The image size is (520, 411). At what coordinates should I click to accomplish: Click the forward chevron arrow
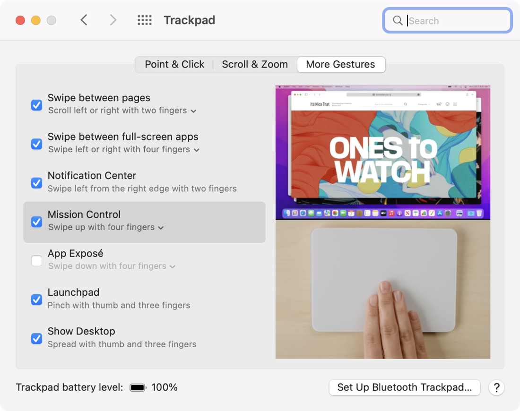(x=113, y=20)
